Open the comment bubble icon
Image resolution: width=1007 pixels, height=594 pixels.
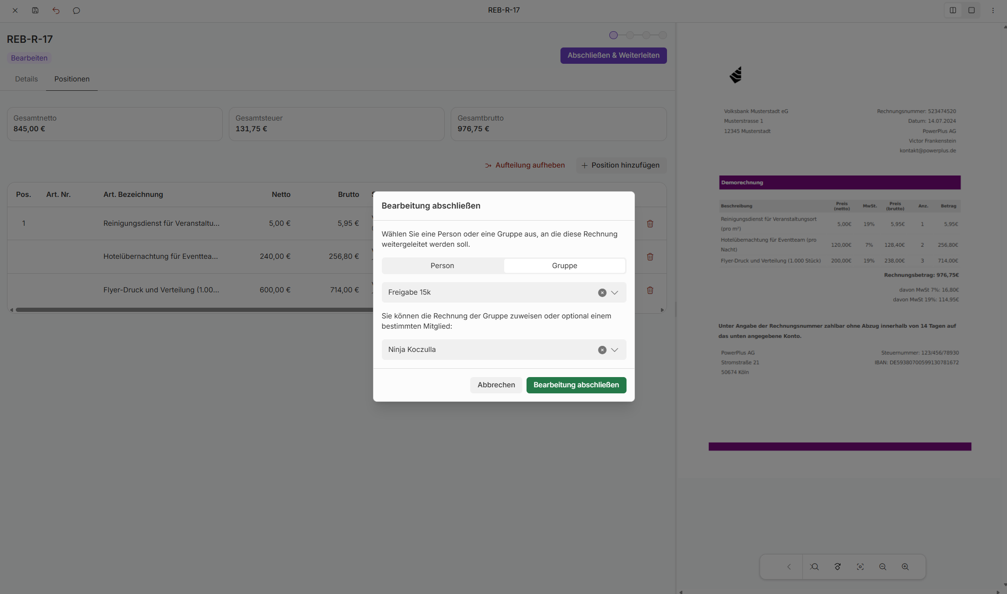76,10
